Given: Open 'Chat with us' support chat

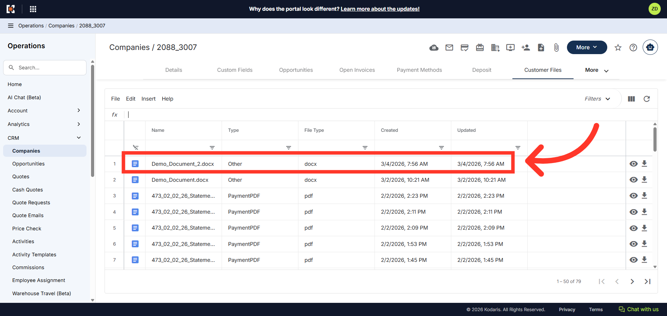Looking at the screenshot, I should point(639,309).
